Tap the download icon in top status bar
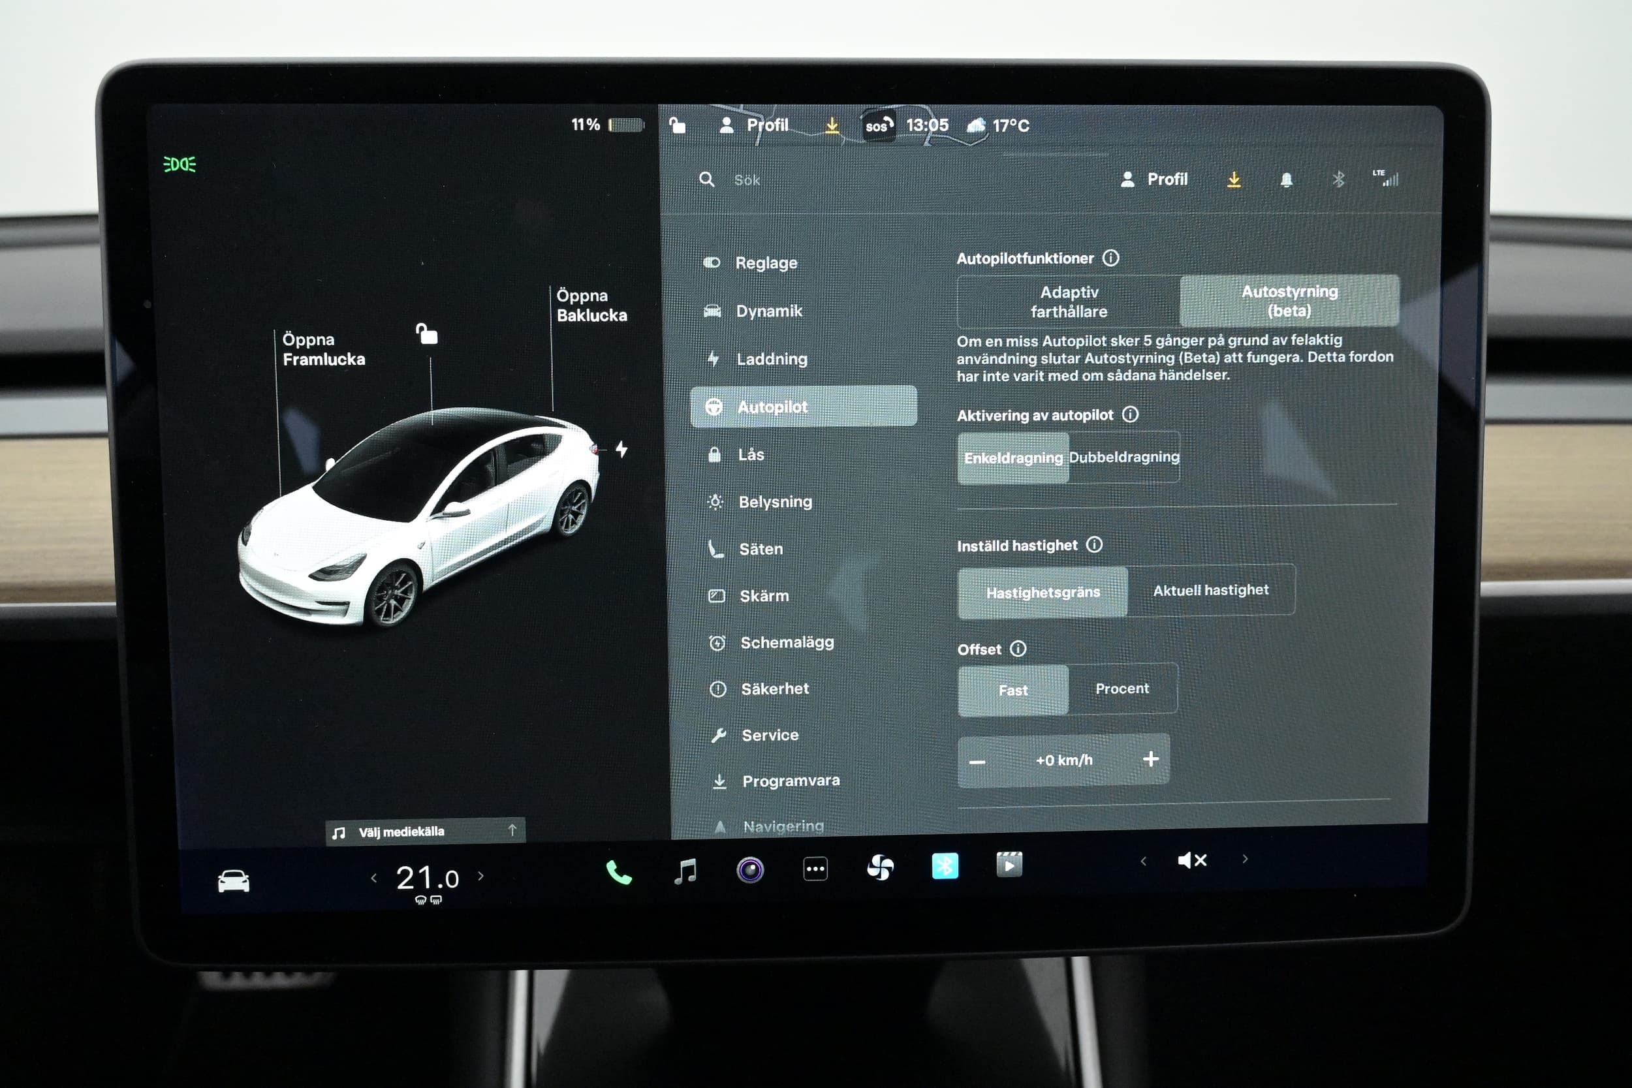 pyautogui.click(x=831, y=125)
